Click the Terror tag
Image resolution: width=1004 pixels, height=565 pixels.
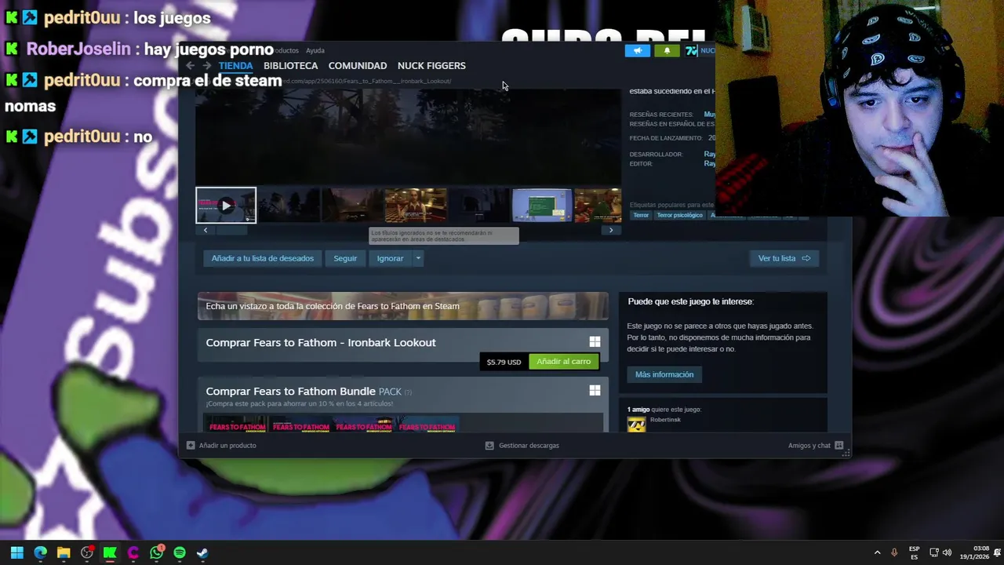click(641, 215)
